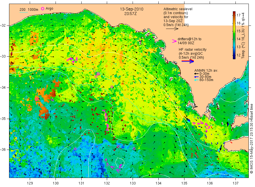
Task: Click the cyan 200m isobath legend line
Action: tap(24, 12)
